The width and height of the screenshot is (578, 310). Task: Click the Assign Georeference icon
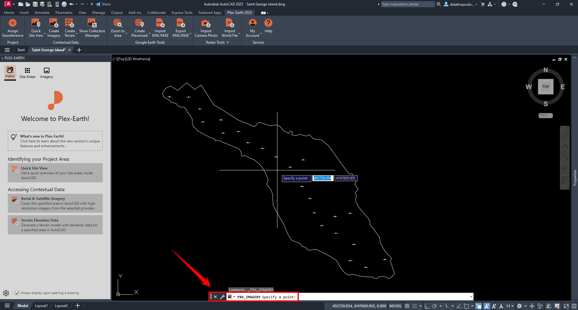[x=13, y=23]
